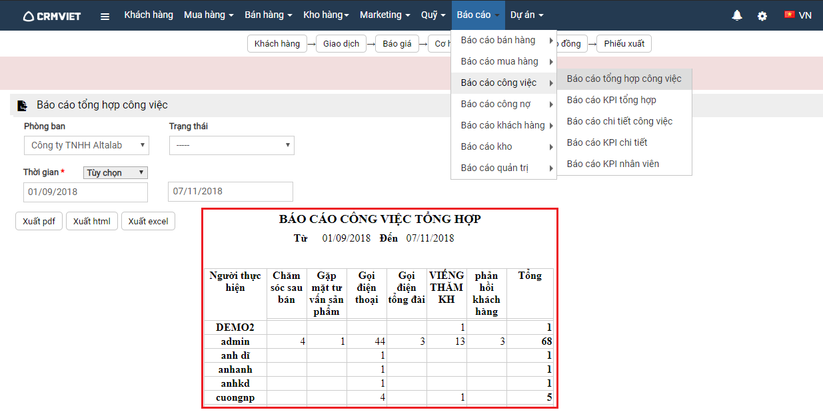The height and width of the screenshot is (414, 823).
Task: Click the anhkd row name
Action: tap(235, 383)
